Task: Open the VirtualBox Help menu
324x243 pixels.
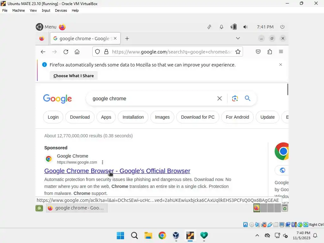Action: [x=75, y=10]
